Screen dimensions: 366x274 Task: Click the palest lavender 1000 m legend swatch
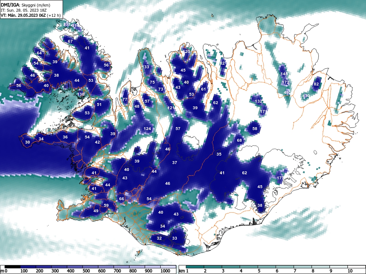pyautogui.click(x=168, y=267)
